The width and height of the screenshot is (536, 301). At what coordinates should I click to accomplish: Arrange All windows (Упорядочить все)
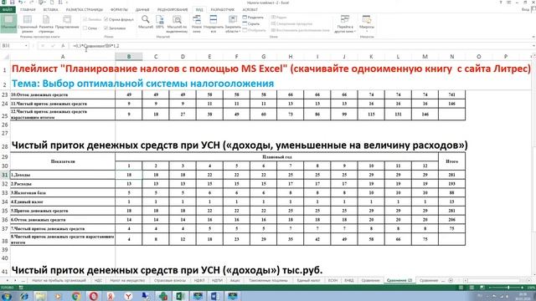214,24
